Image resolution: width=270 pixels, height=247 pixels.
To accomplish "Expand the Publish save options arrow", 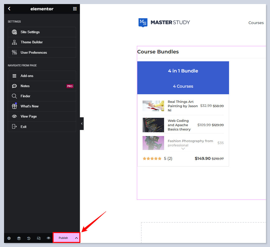I will click(76, 238).
